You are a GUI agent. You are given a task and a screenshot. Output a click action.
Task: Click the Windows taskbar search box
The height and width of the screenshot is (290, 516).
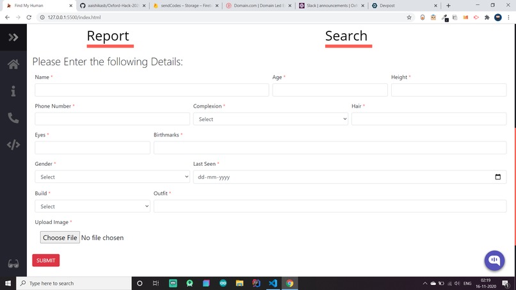(x=74, y=283)
